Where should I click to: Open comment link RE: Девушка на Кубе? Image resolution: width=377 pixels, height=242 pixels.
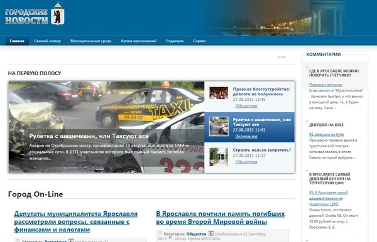(326, 134)
